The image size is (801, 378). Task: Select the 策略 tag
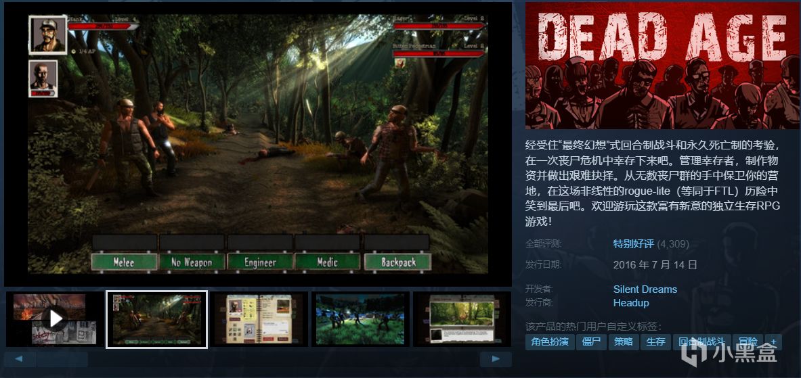624,341
